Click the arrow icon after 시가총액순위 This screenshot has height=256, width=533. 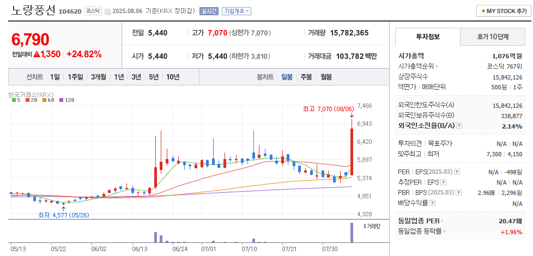click(437, 66)
